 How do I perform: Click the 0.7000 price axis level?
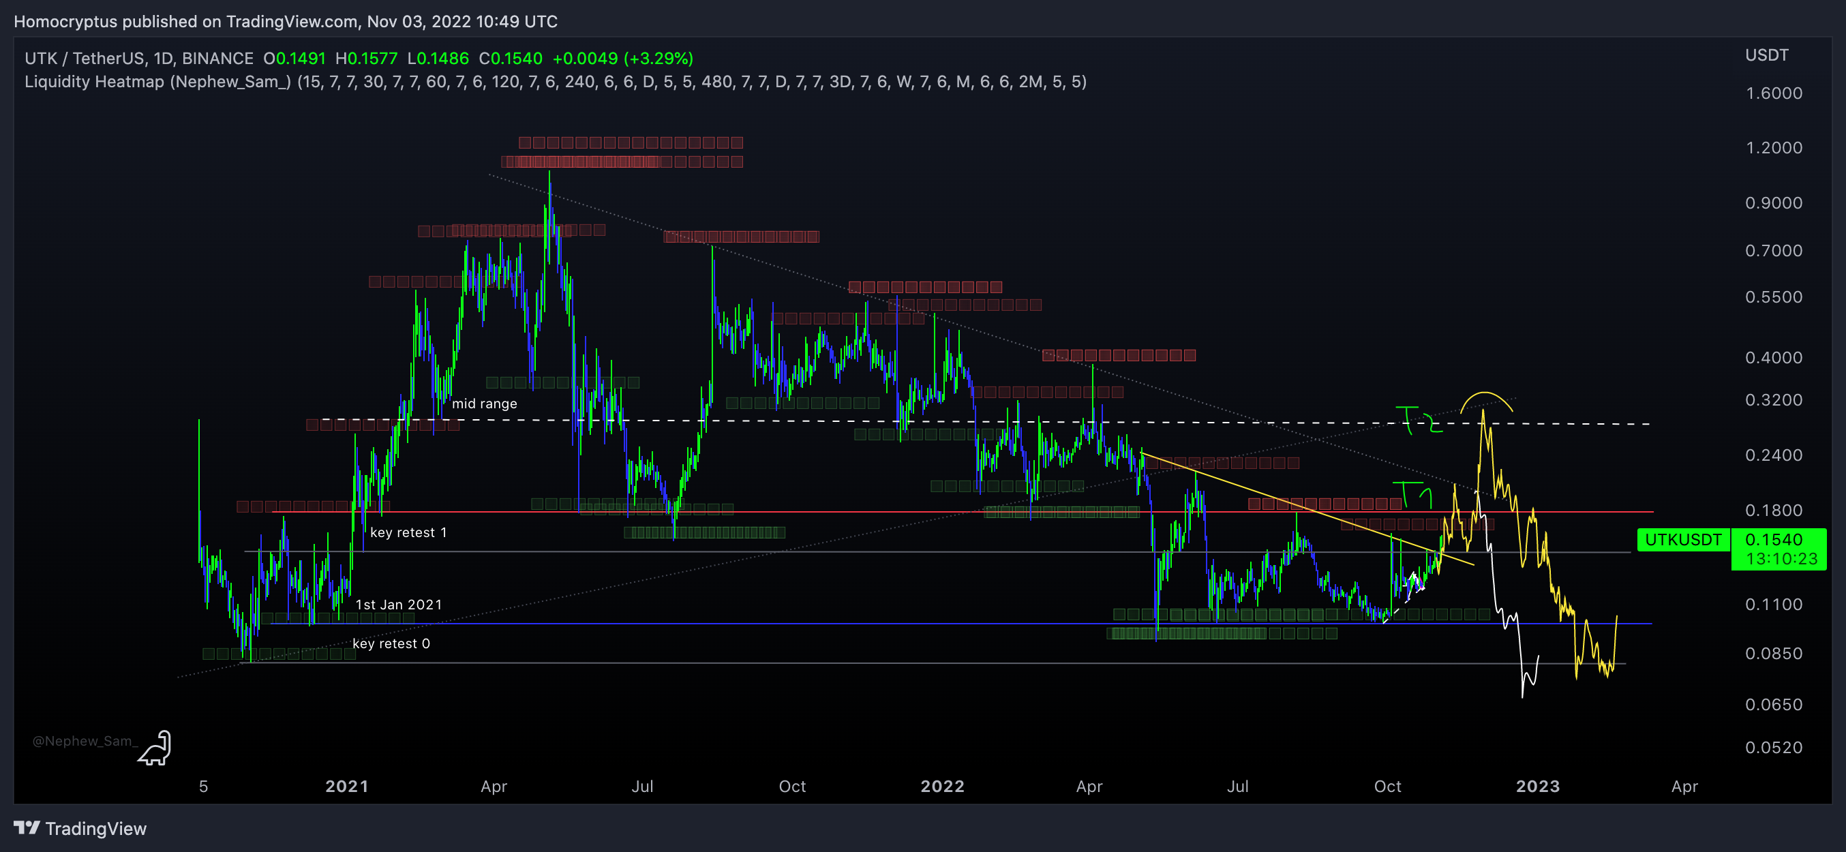pos(1774,251)
